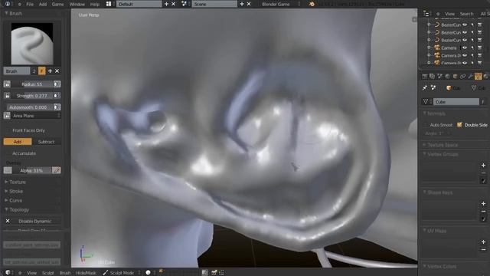Adjust the Strength slider

32,95
